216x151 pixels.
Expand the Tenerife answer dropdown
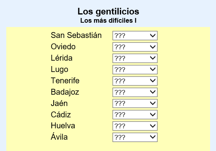(135, 81)
